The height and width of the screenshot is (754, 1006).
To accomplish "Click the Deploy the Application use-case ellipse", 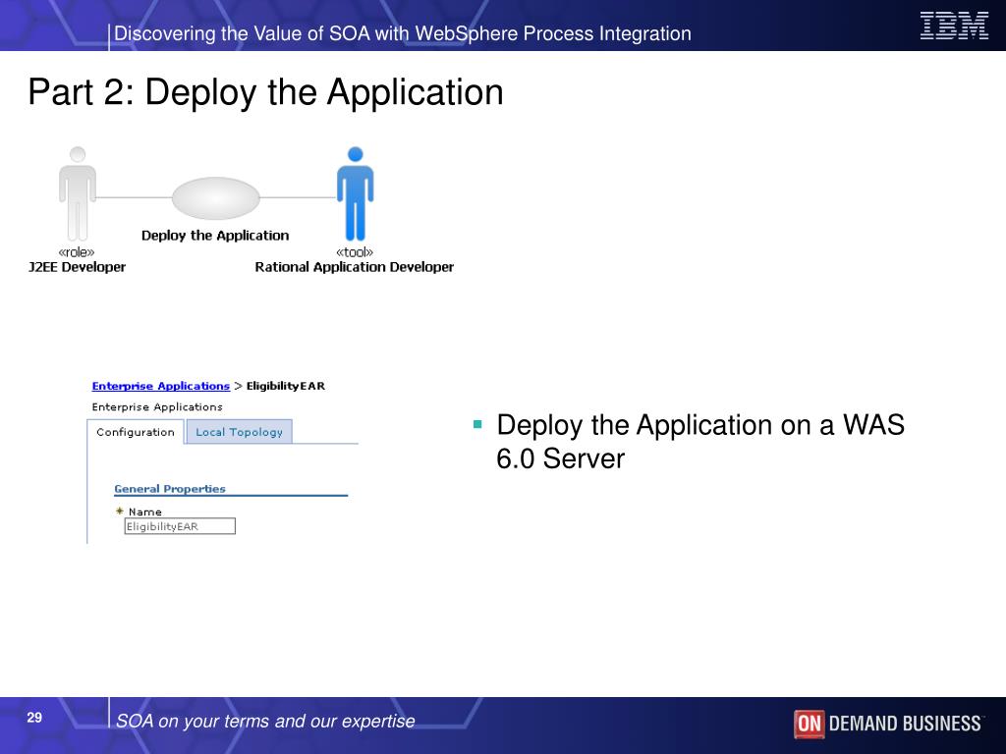I will pos(215,198).
